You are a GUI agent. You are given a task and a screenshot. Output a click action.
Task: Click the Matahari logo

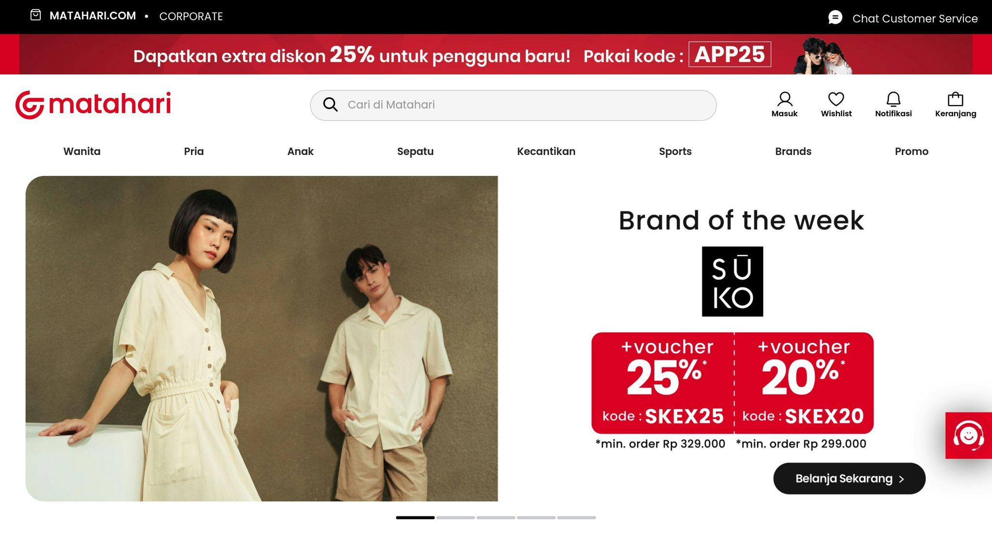(x=93, y=104)
